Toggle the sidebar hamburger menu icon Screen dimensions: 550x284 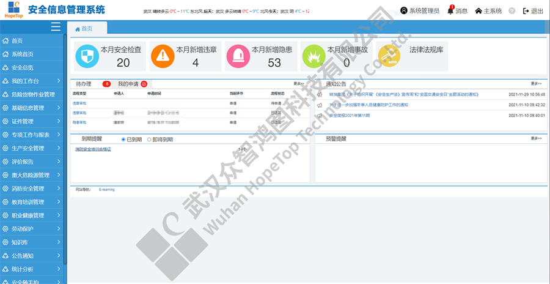pos(56,27)
